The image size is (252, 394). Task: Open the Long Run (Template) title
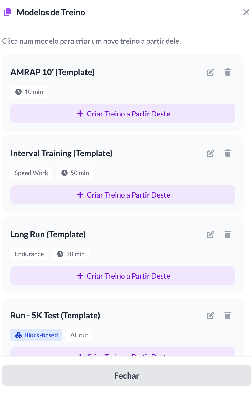tap(48, 234)
